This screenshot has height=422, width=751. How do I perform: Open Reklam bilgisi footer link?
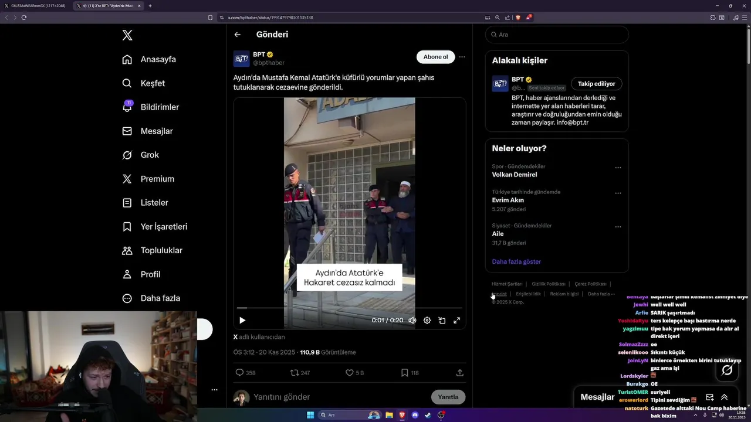(564, 294)
